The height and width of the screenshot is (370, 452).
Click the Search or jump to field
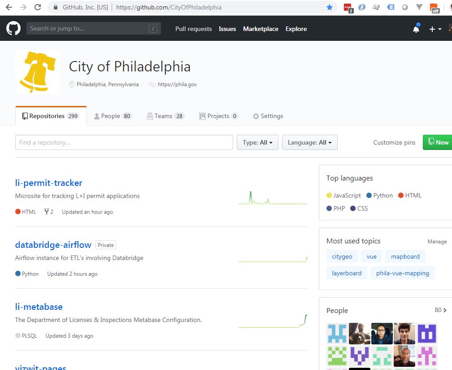[x=93, y=28]
